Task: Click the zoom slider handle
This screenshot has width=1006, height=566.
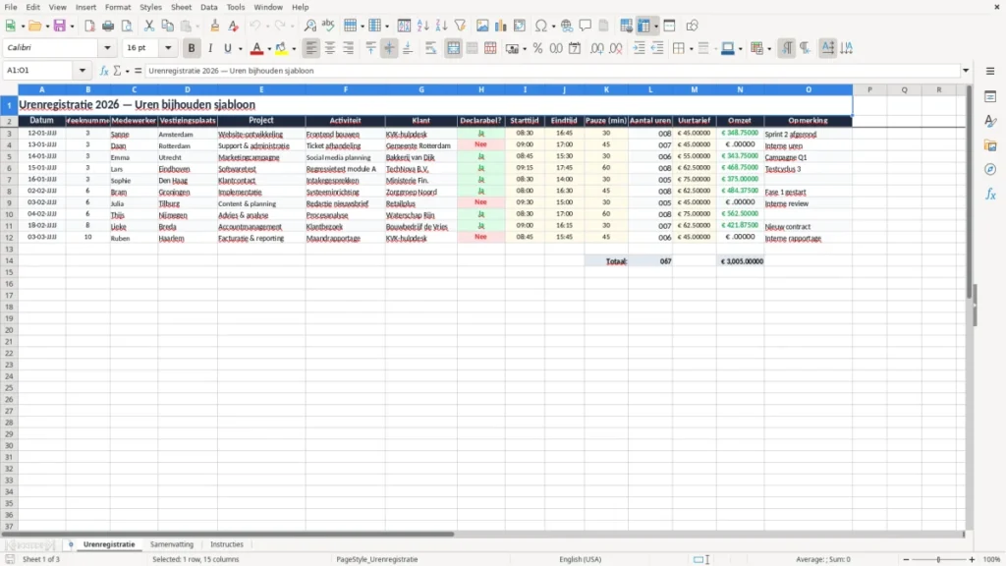Action: pos(938,559)
